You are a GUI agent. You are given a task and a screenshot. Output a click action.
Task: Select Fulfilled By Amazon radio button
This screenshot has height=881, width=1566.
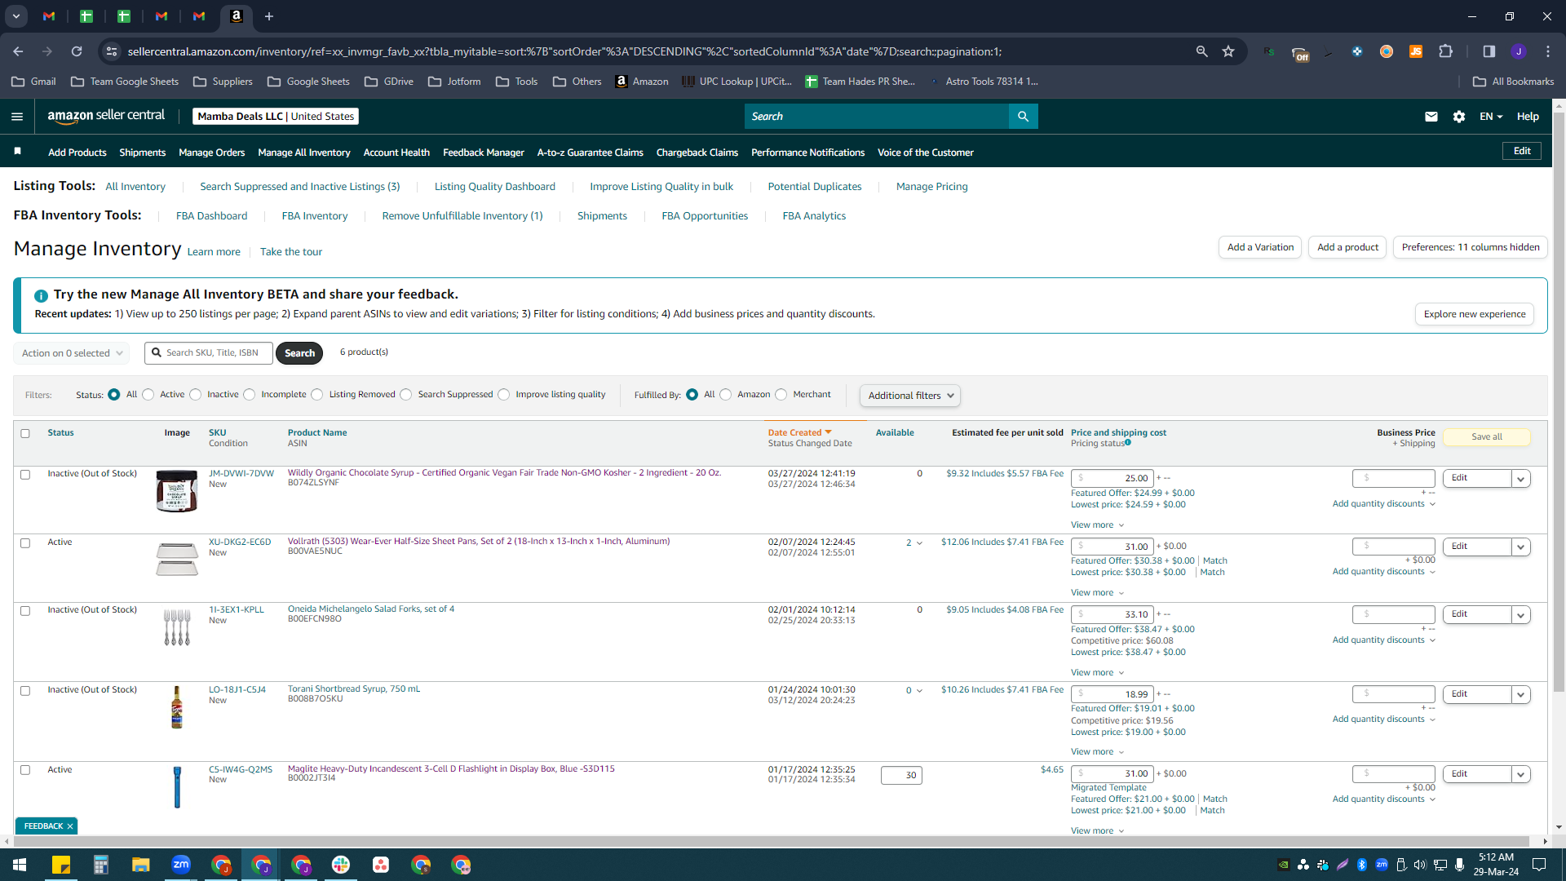[x=726, y=395]
